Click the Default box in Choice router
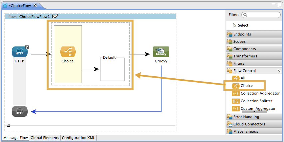Screen dimensions: 284x142 click(113, 70)
